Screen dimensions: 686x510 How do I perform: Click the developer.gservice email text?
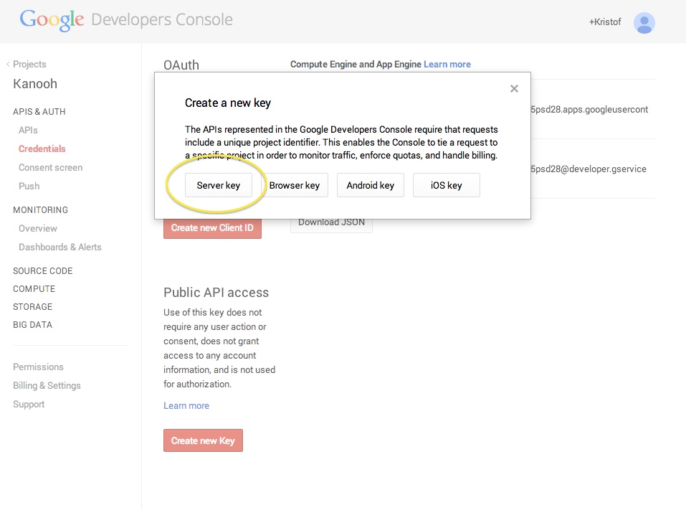tap(589, 169)
